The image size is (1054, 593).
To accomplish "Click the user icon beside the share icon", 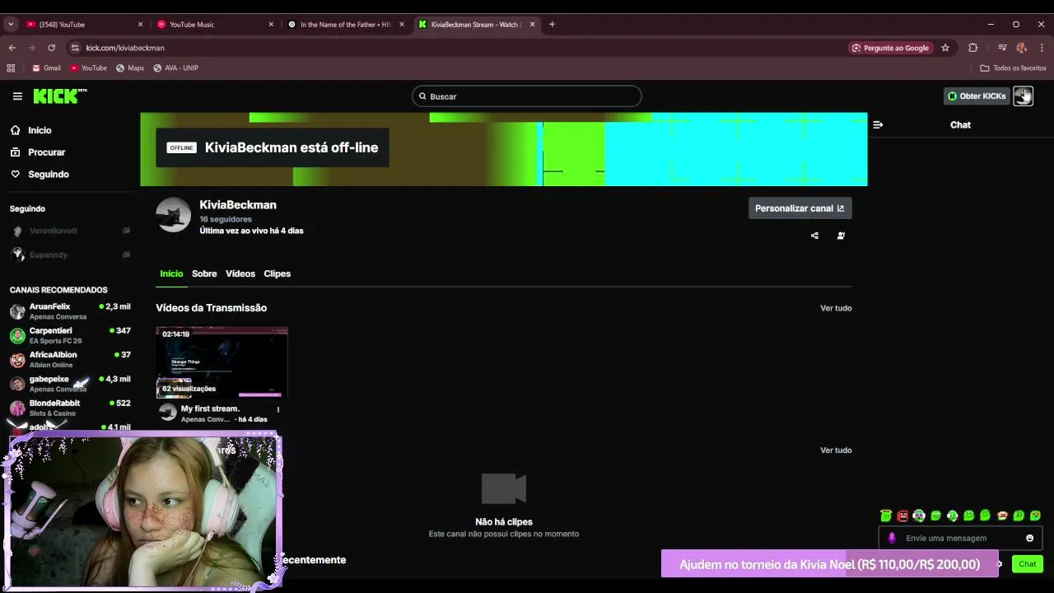I will coord(841,236).
